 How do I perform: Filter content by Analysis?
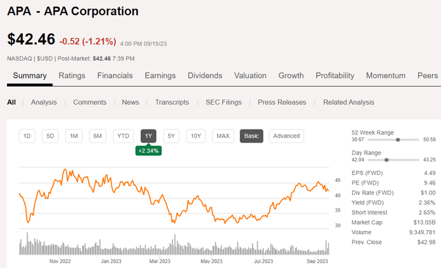pos(44,103)
